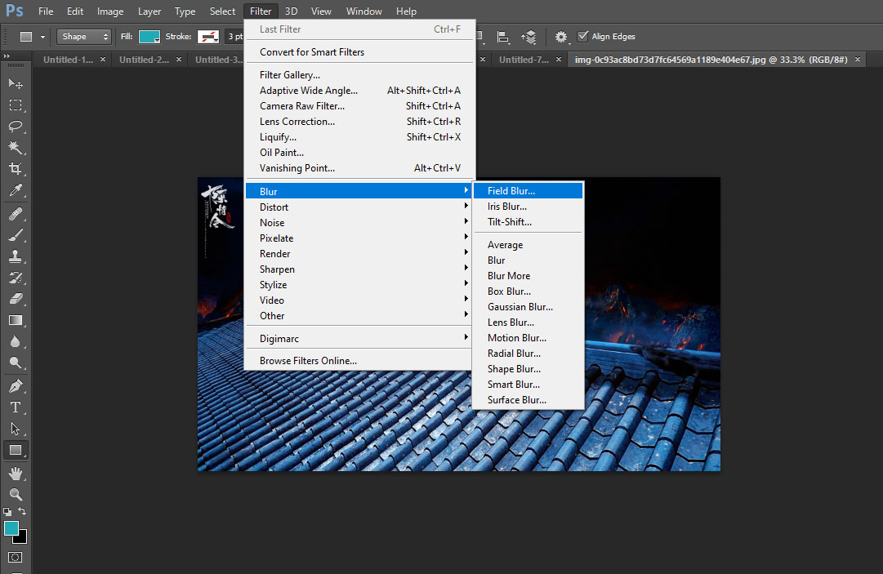Choose the Eyedropper tool

coord(16,191)
